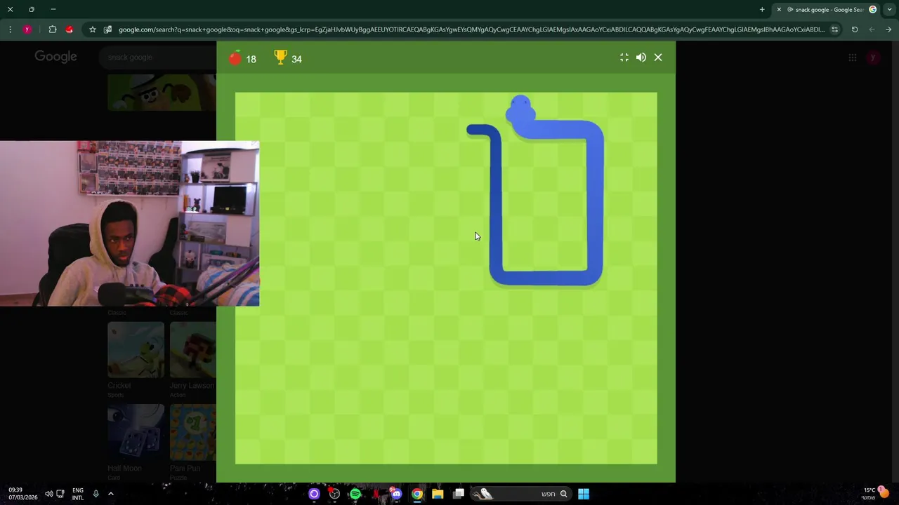Open Task View on the taskbar
The image size is (899, 505).
pos(459,494)
